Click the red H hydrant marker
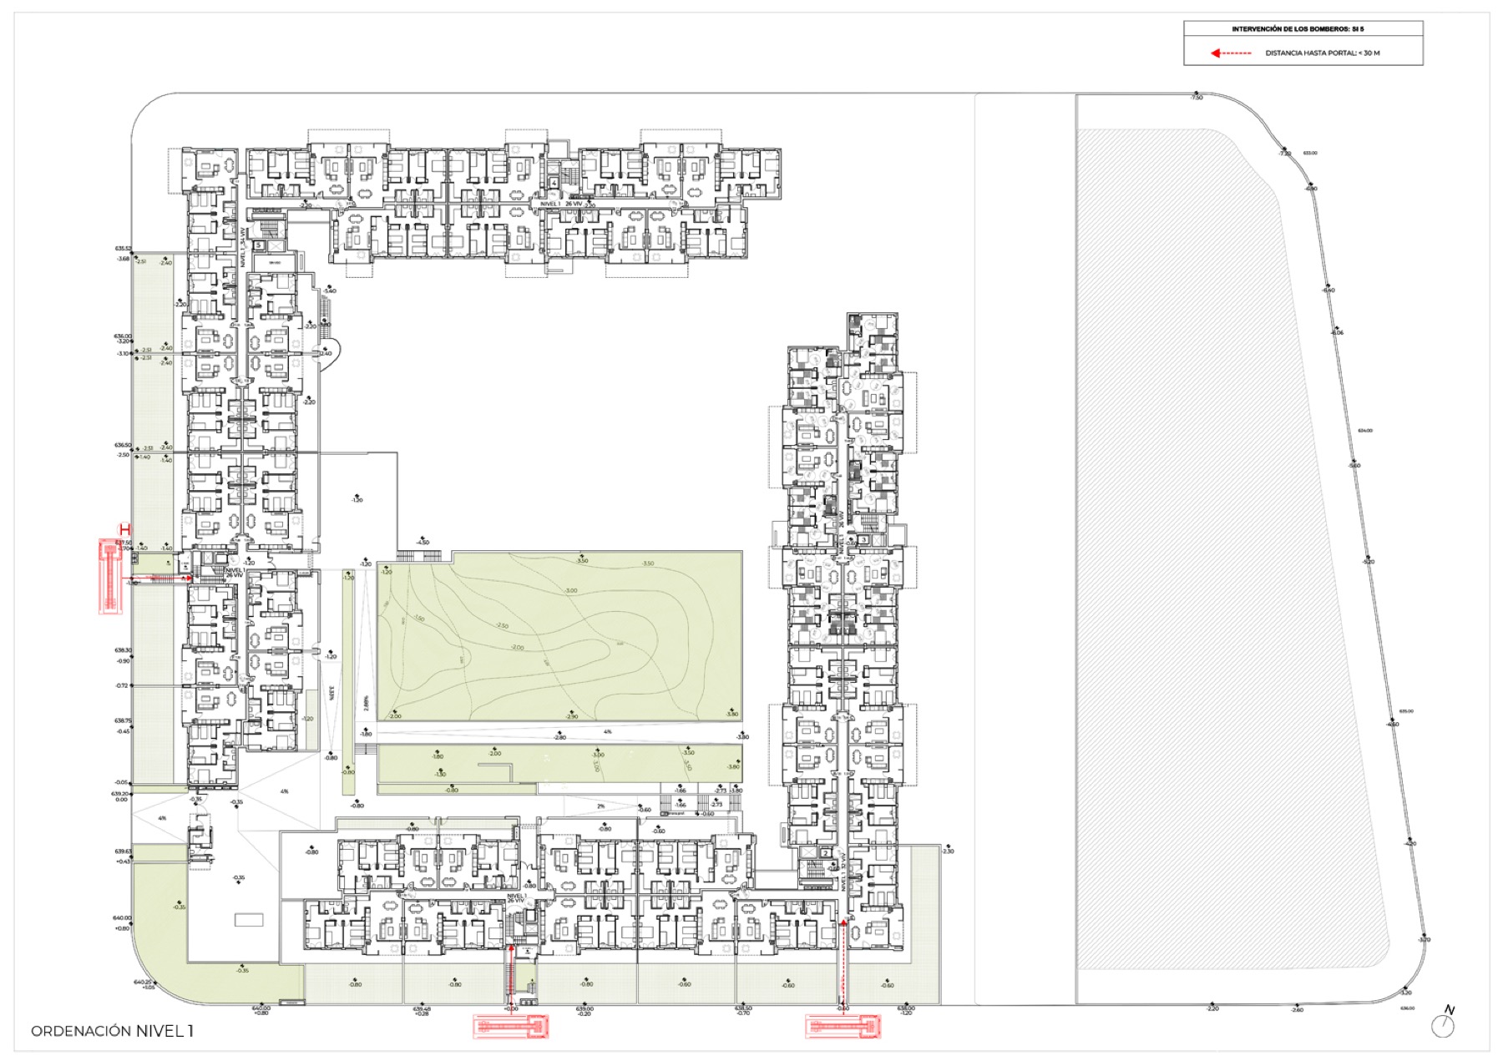 pyautogui.click(x=125, y=529)
